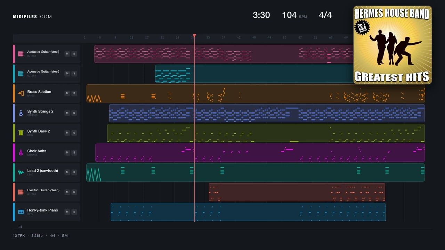The width and height of the screenshot is (445, 250).
Task: Solo the Brass Section track
Action: (x=74, y=93)
